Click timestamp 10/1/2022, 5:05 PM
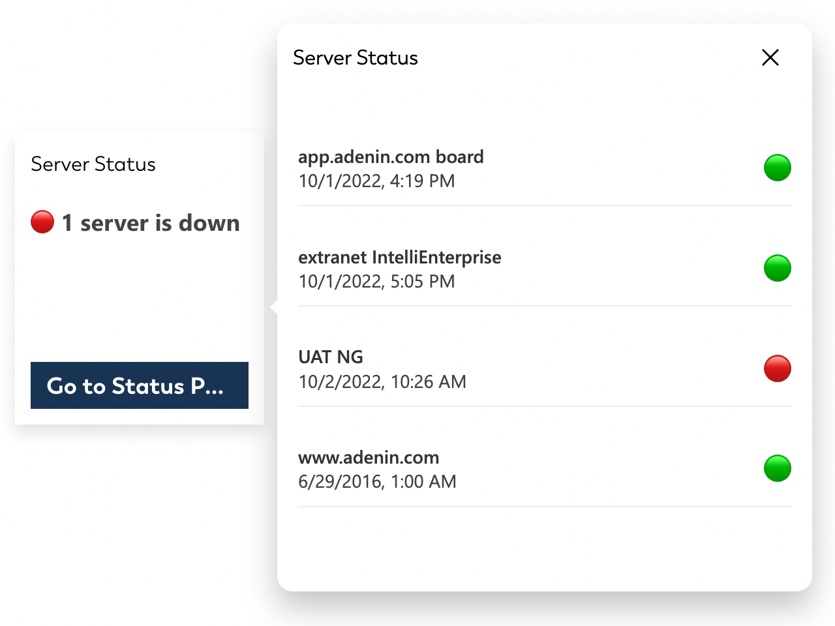 coord(376,282)
